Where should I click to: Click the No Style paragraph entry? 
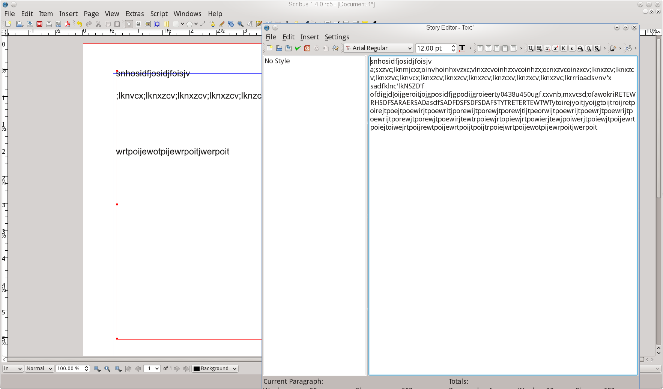[277, 61]
